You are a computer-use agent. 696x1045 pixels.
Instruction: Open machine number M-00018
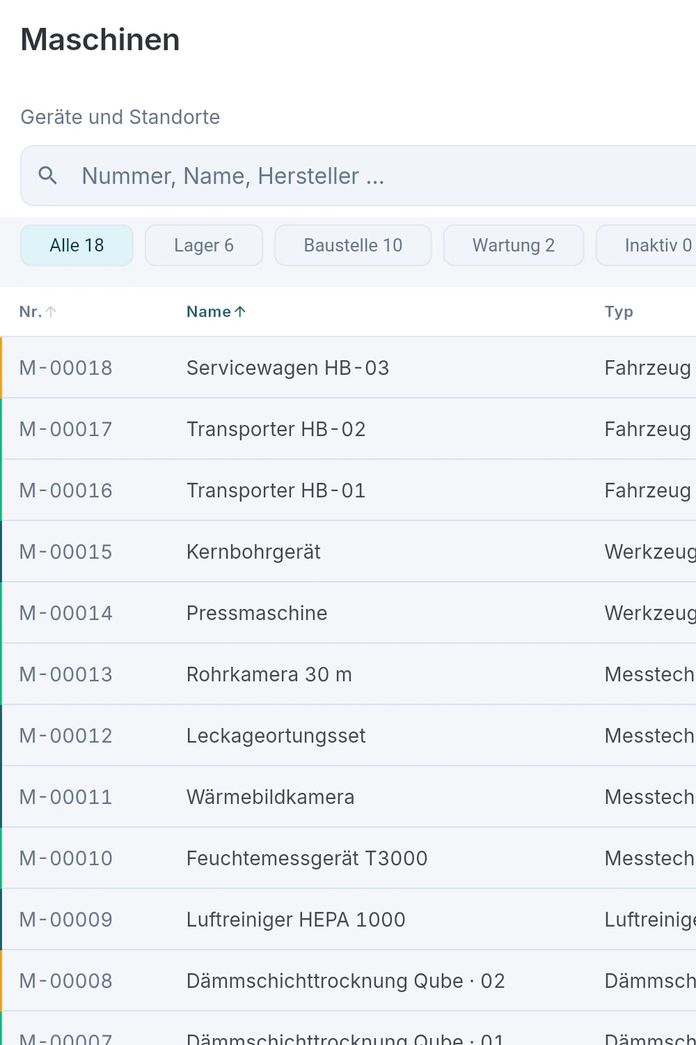click(66, 368)
